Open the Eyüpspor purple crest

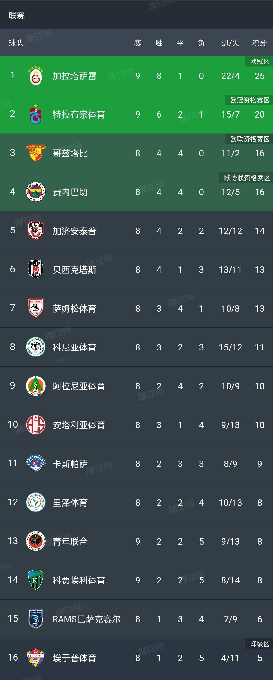tap(36, 658)
